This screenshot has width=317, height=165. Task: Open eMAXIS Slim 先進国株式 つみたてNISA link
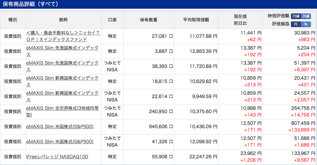[63, 66]
